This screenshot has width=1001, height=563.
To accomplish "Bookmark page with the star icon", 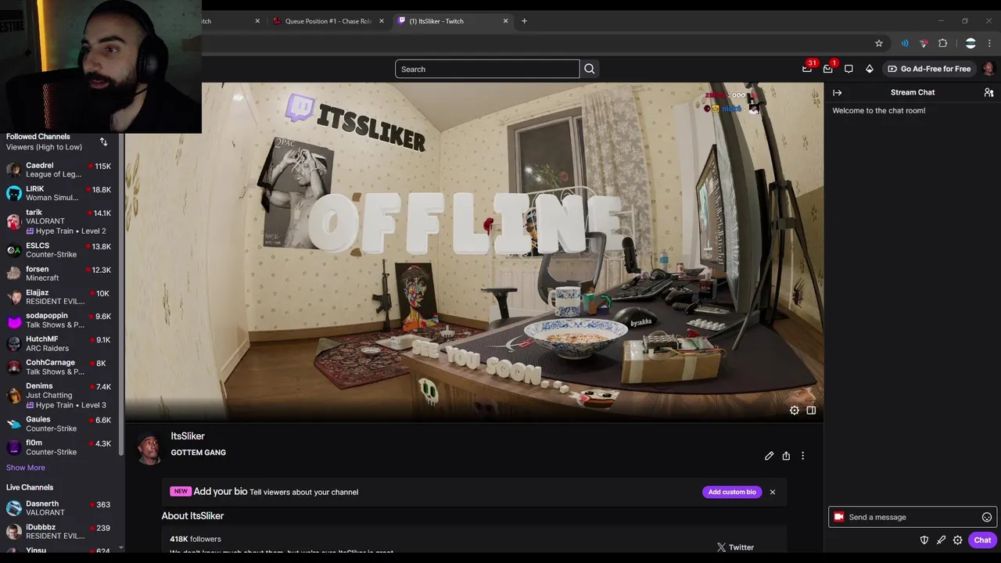I will pyautogui.click(x=879, y=43).
